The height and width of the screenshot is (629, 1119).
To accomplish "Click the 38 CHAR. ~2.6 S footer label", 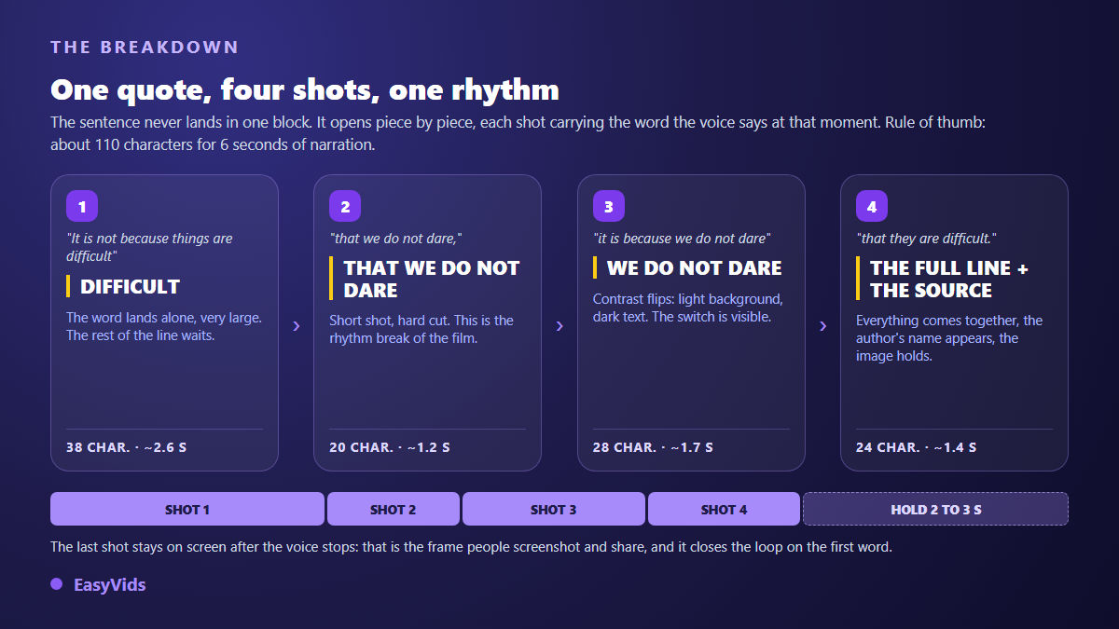I will coord(126,447).
